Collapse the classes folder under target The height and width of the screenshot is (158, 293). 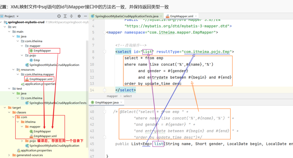(9, 112)
